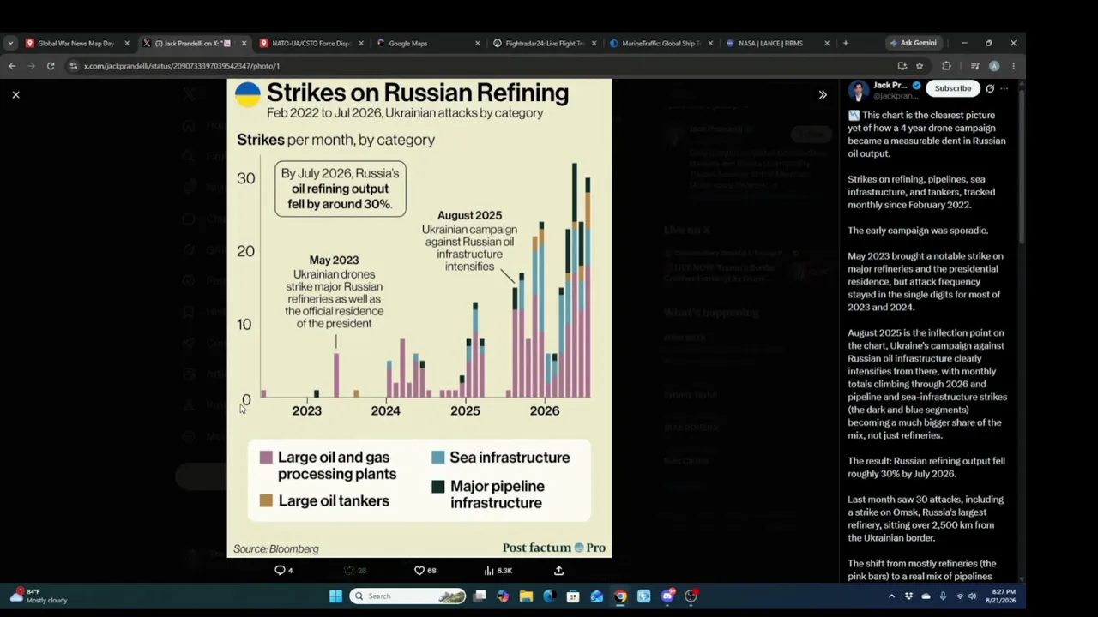Open Task View on the taskbar
Image resolution: width=1098 pixels, height=617 pixels.
coord(480,596)
